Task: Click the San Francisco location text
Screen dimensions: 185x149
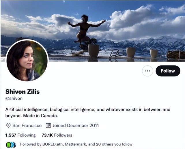Action: 27,126
